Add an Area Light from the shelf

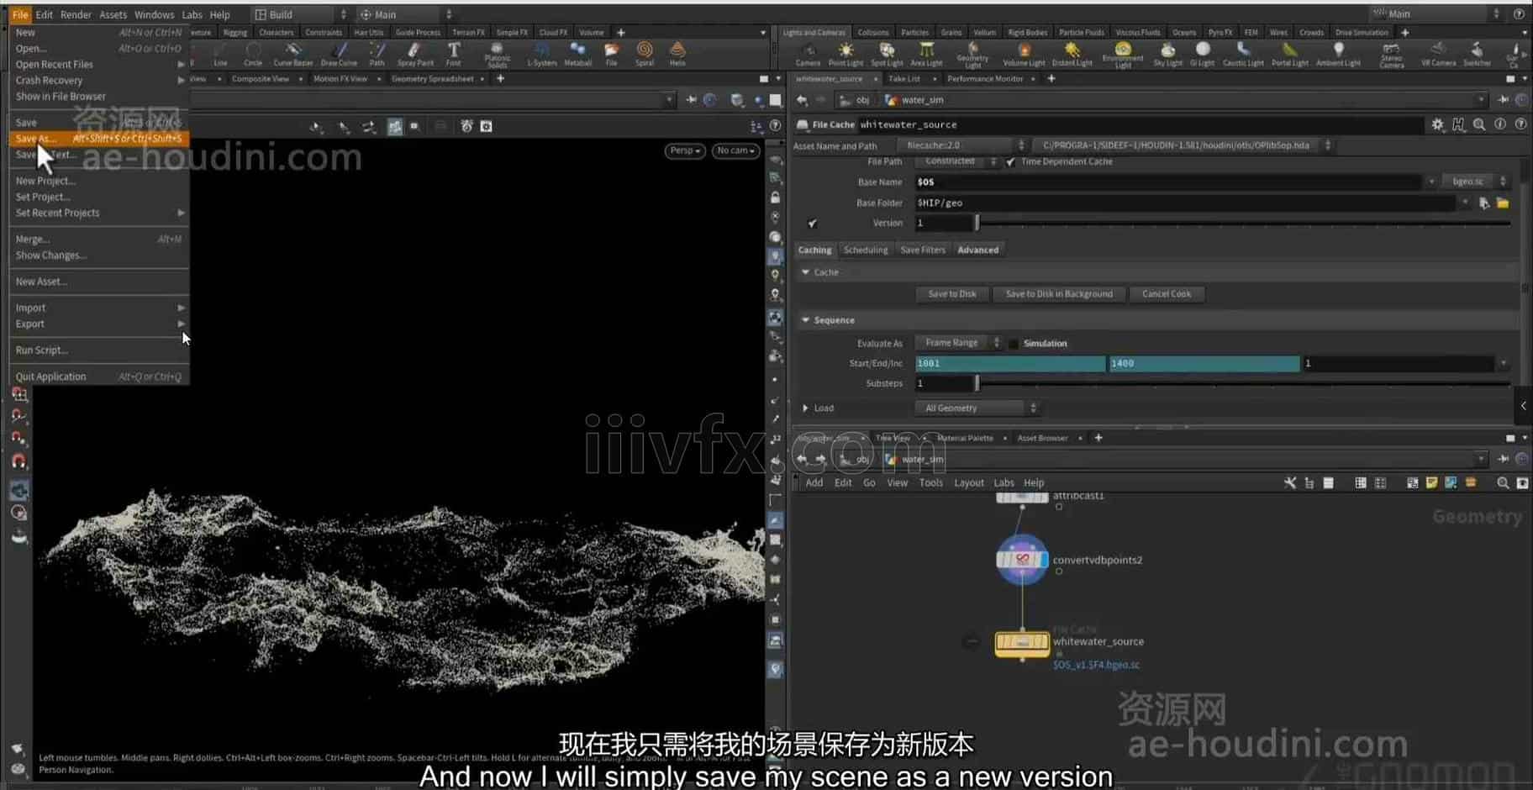coord(926,54)
